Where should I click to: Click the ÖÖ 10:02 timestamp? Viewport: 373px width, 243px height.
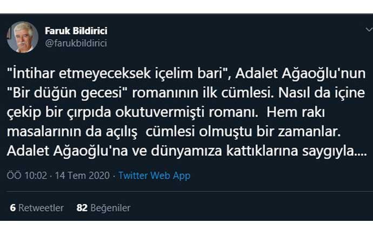(x=25, y=175)
